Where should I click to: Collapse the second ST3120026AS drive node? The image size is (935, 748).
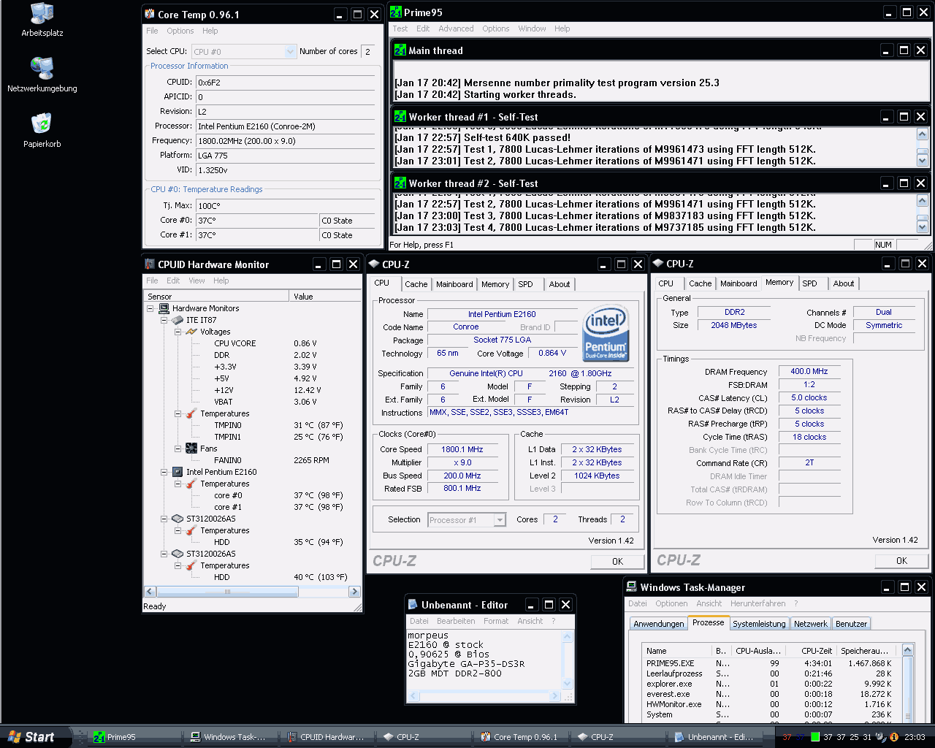[164, 554]
